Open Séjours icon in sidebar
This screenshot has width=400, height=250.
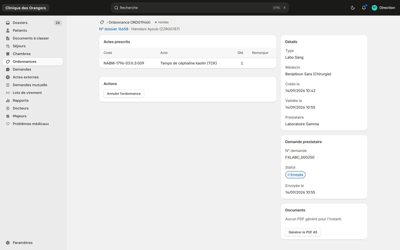tap(8, 46)
